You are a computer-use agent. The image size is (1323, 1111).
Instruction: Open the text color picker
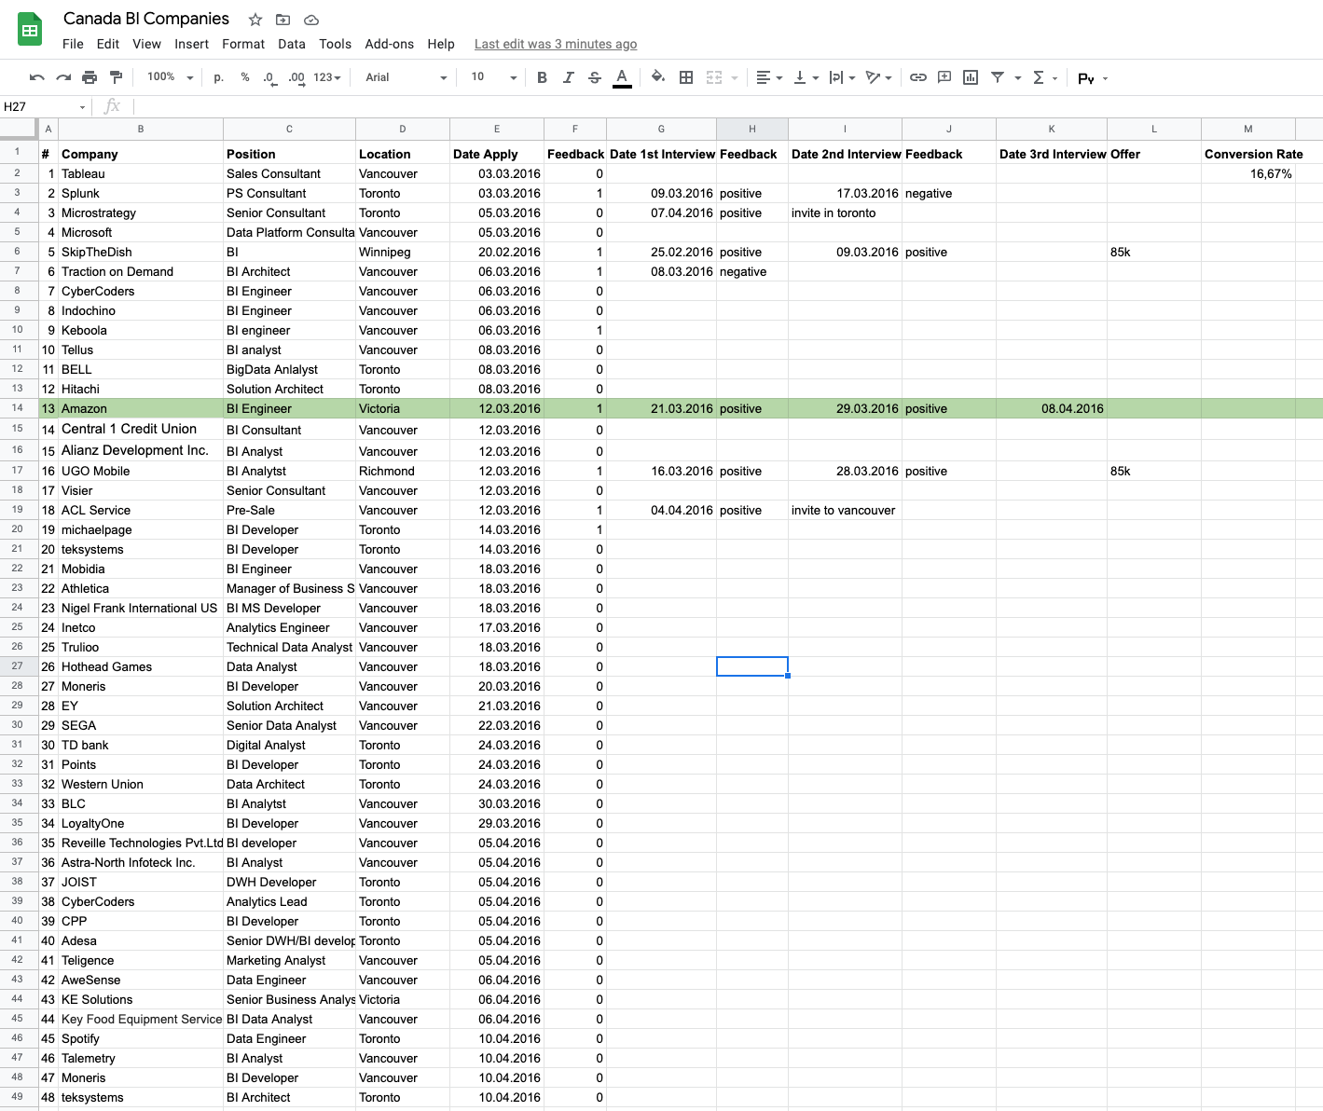point(622,77)
